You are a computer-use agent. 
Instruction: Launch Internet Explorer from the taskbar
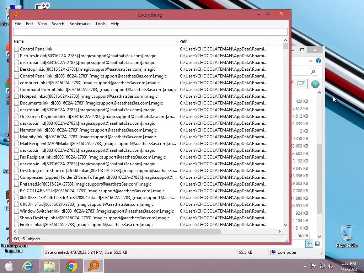point(27,266)
